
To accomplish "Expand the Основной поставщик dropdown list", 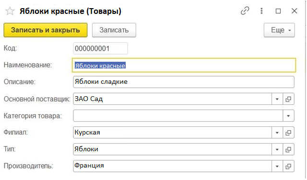I will [x=277, y=99].
